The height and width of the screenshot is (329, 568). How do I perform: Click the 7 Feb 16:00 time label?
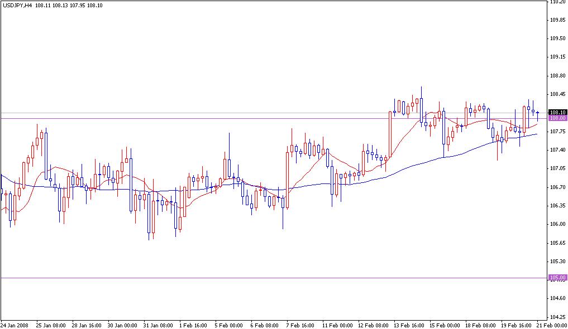coord(300,326)
